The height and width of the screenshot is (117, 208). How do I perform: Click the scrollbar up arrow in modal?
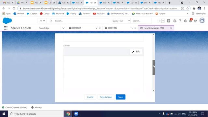click(x=154, y=35)
